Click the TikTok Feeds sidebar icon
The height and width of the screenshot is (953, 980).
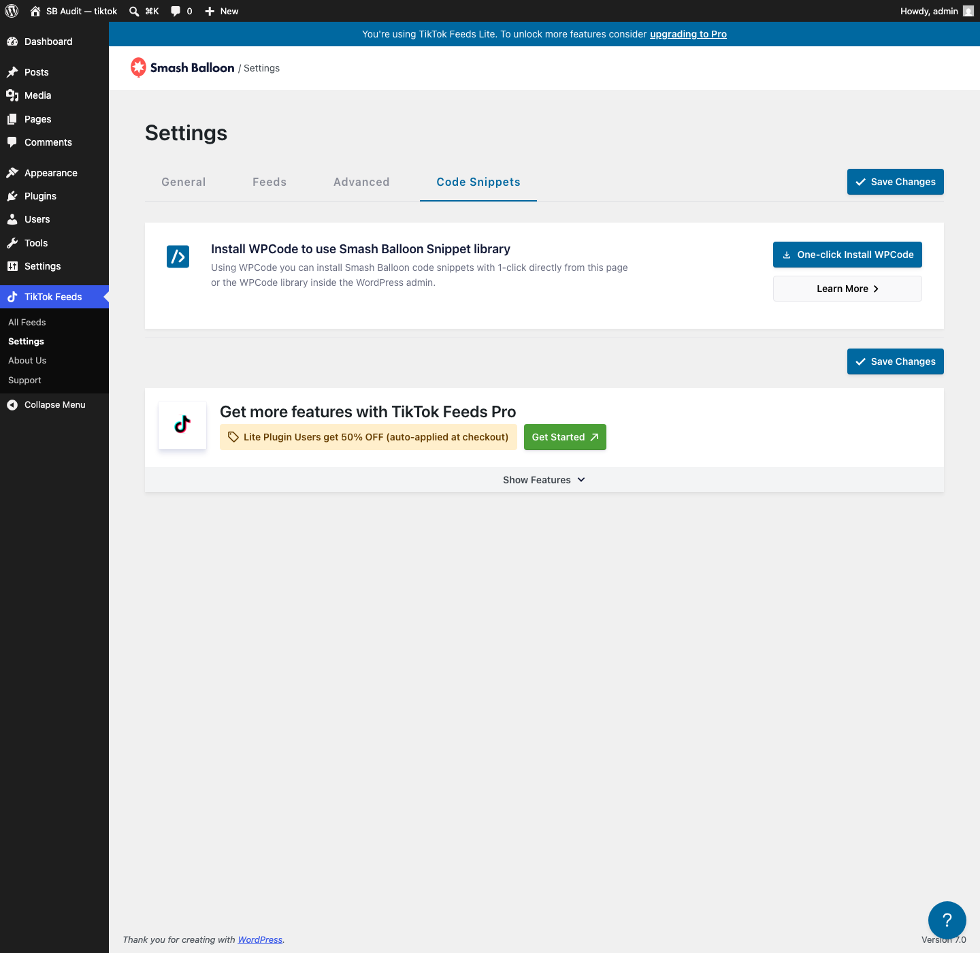[x=12, y=297]
